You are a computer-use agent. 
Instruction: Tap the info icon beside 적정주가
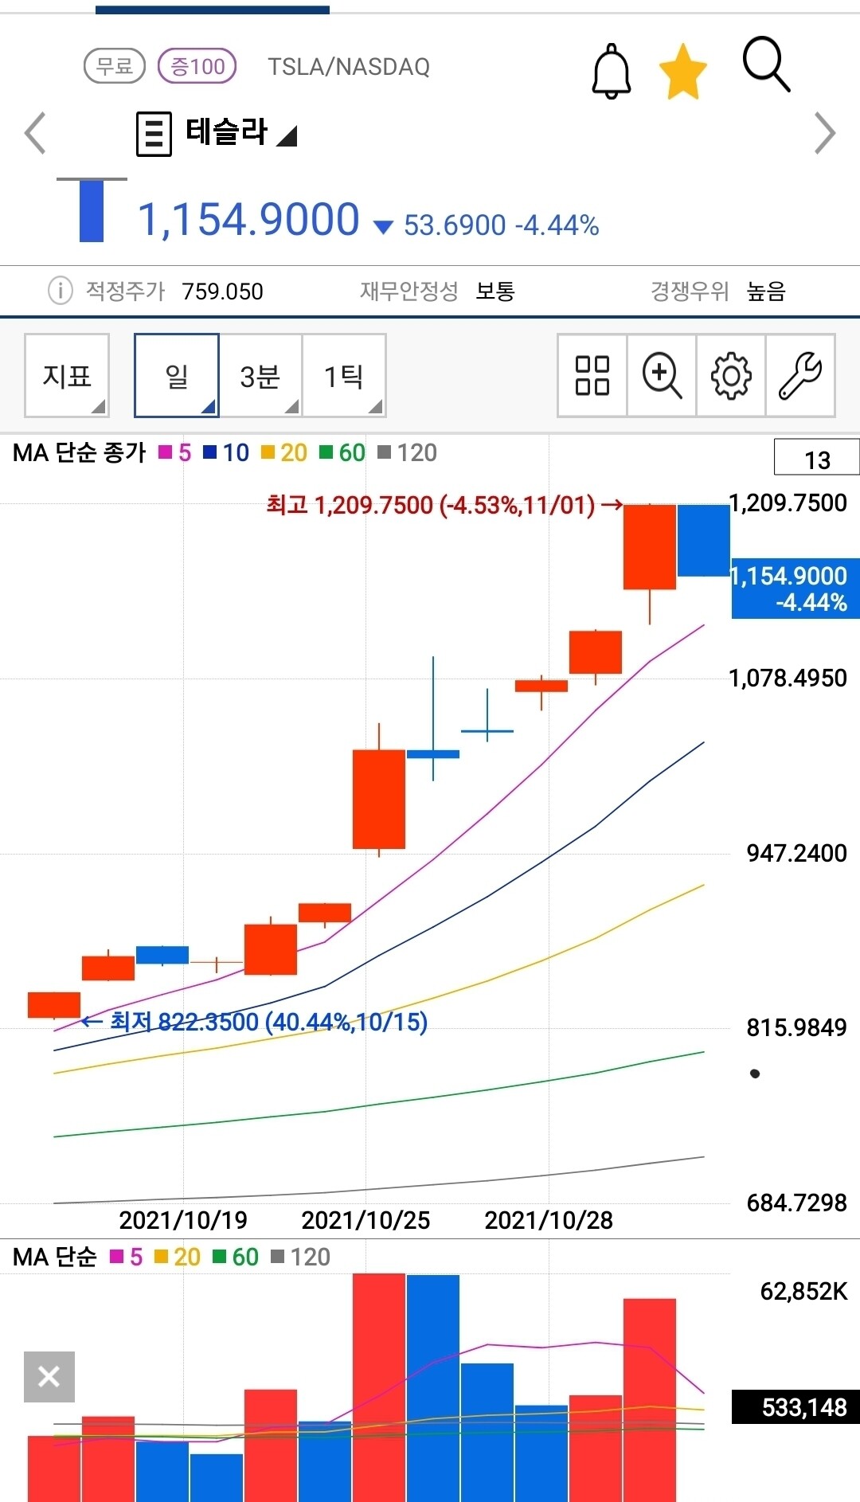pyautogui.click(x=61, y=291)
